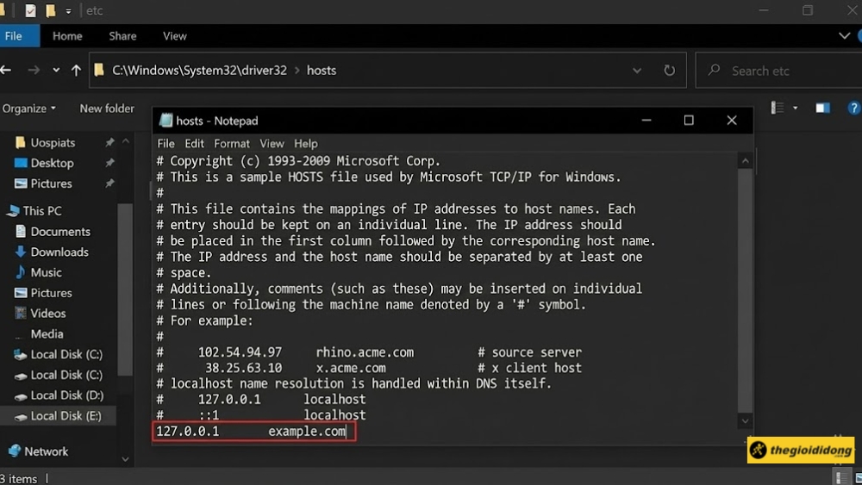Open Pictures under This PC
This screenshot has height=485, width=862.
click(51, 293)
